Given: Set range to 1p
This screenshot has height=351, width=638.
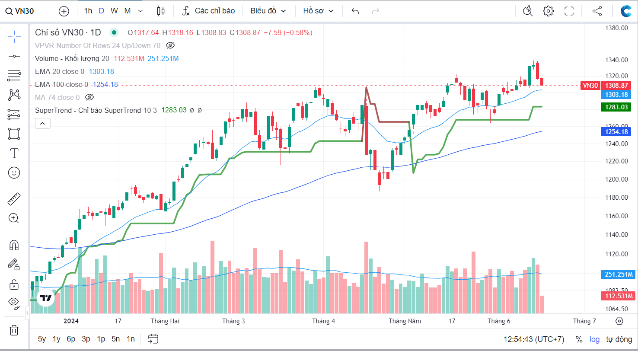Looking at the screenshot, I should 101,339.
